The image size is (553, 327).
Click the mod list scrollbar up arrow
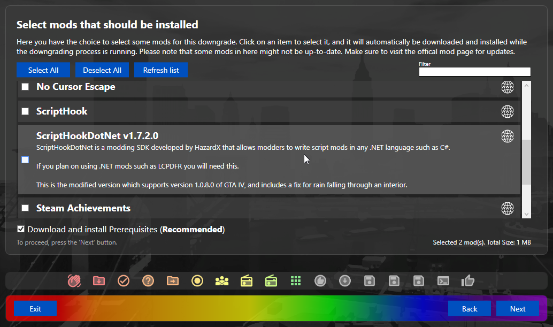tap(527, 86)
